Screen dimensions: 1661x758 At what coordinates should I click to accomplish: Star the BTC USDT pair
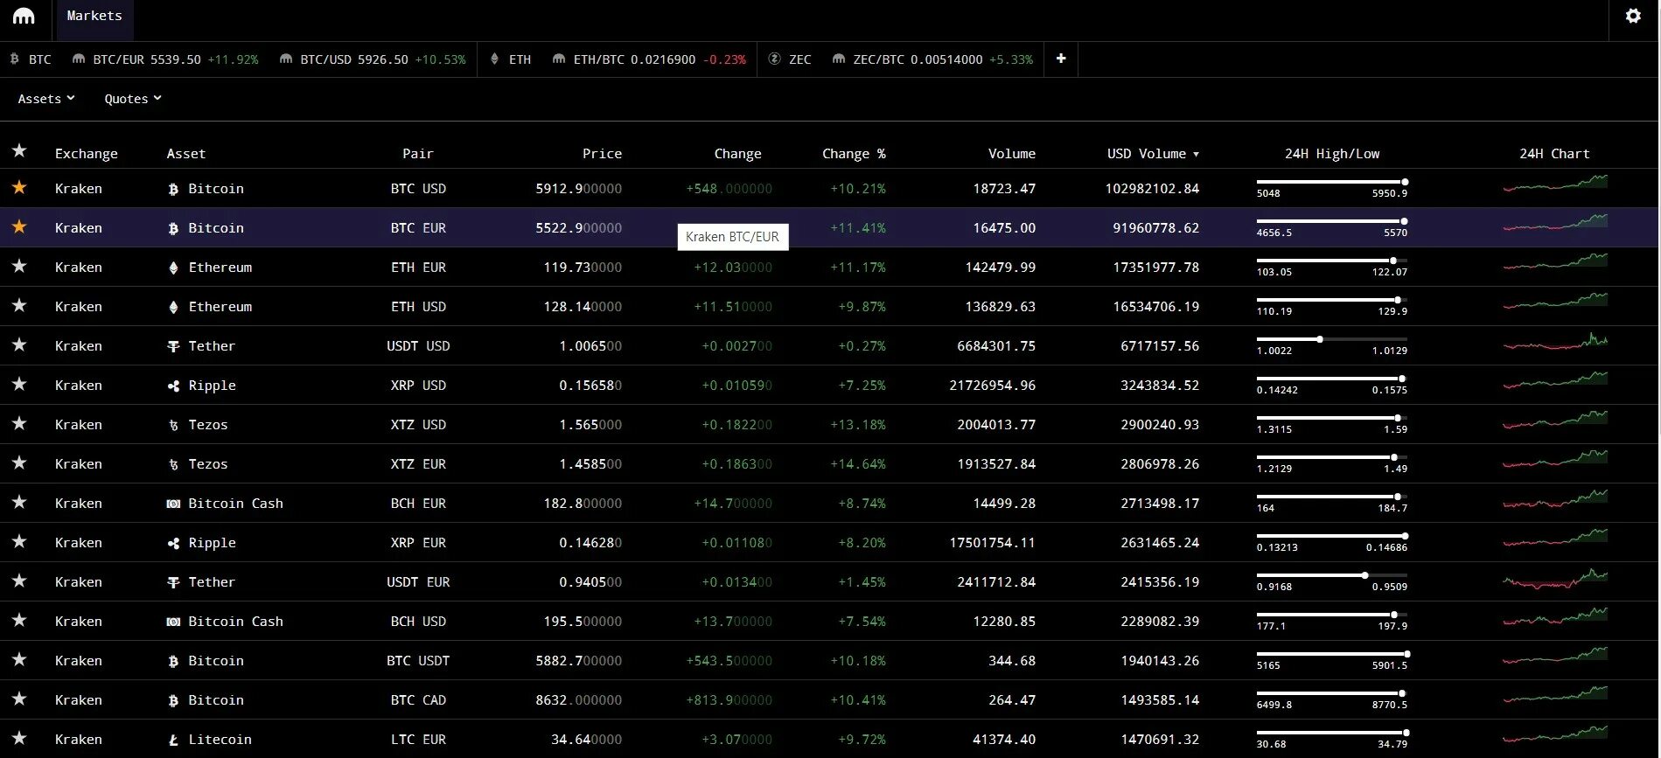[19, 659]
